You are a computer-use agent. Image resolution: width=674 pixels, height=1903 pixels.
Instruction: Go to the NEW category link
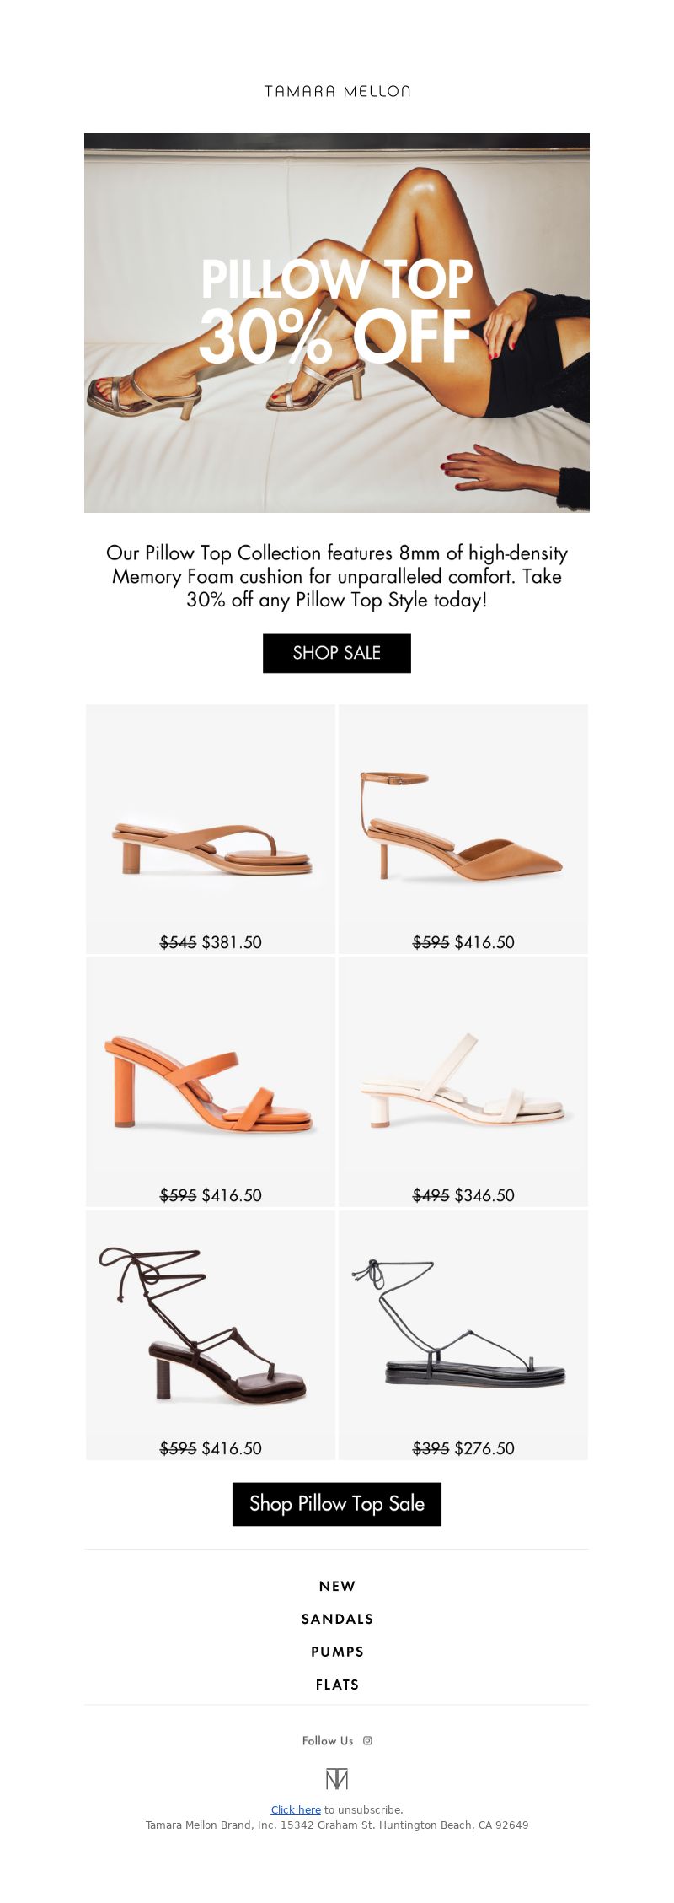click(x=337, y=1586)
